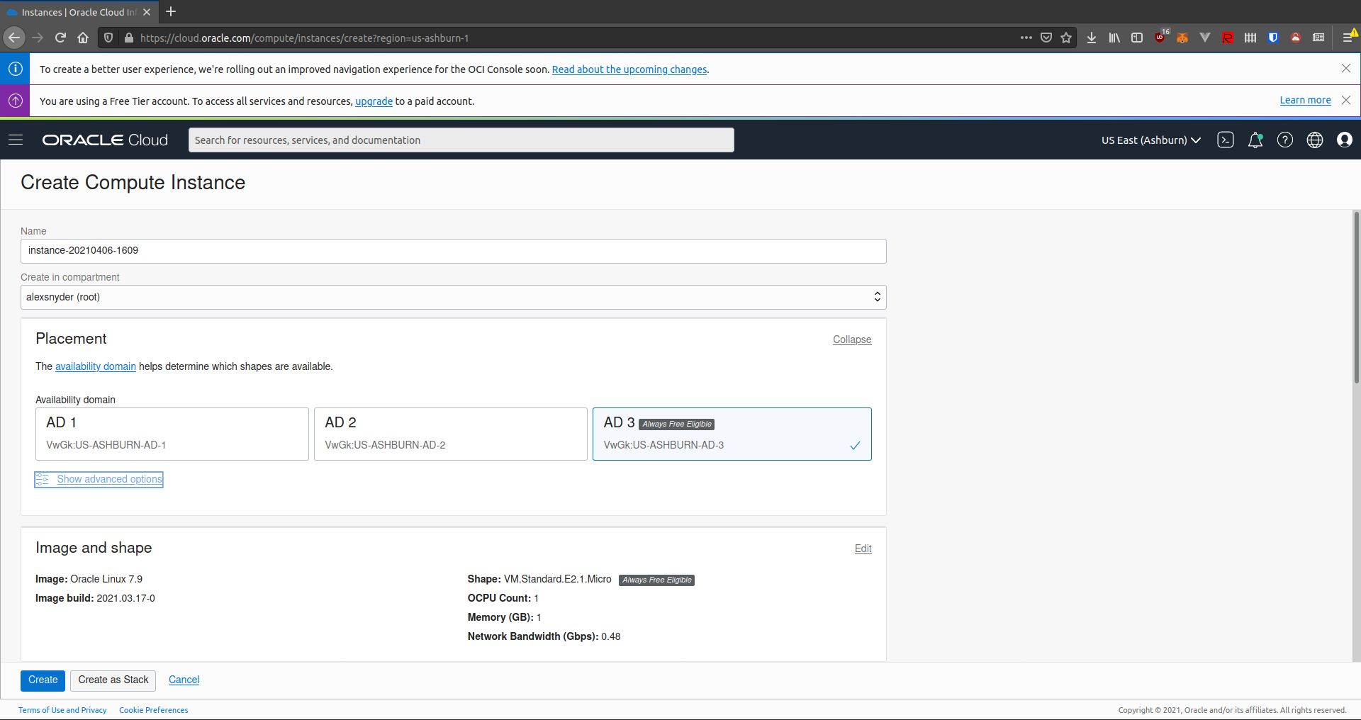Open the user profile avatar menu
1361x720 pixels.
point(1345,140)
